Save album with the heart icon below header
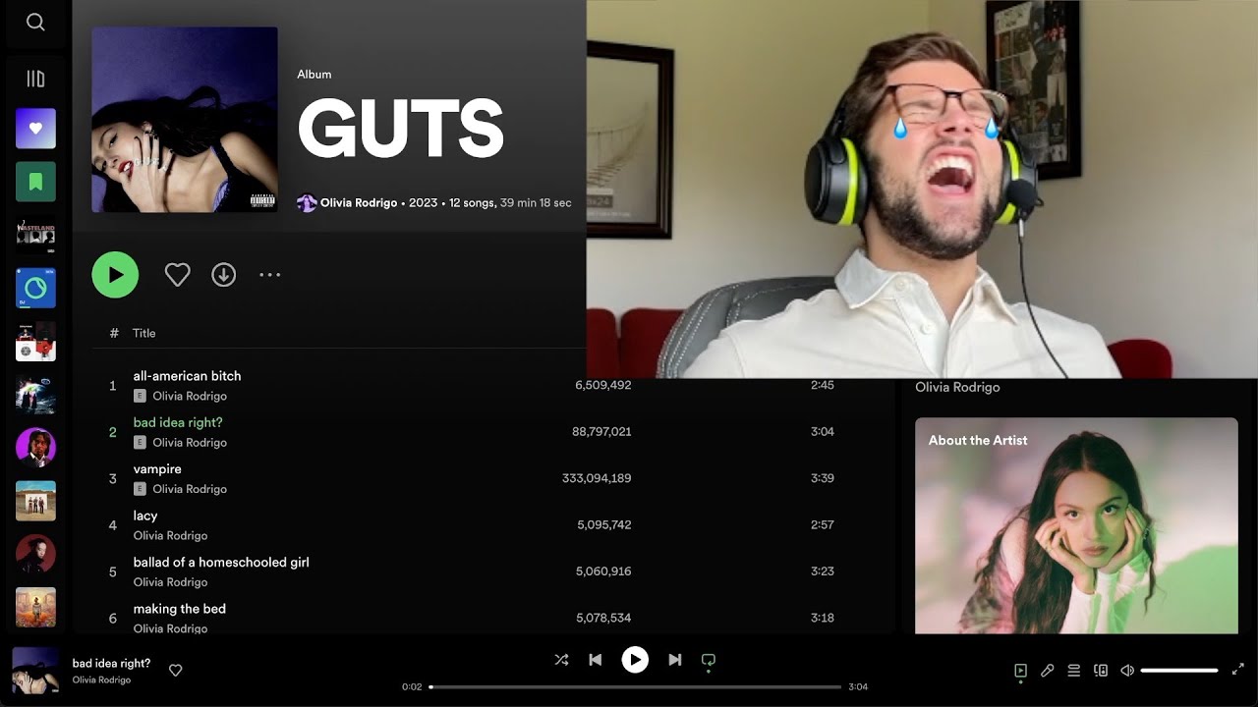This screenshot has width=1258, height=707. 177,275
